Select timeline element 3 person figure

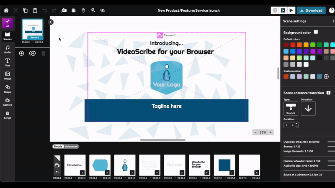[x=125, y=165]
